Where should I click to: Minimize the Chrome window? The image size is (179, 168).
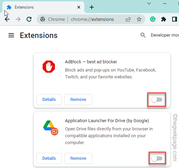(x=164, y=4)
